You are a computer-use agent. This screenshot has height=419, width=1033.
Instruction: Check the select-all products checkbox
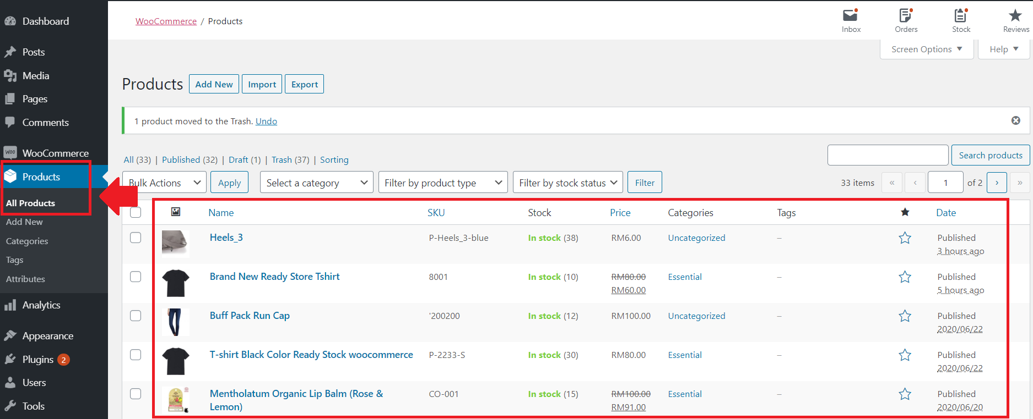tap(136, 212)
